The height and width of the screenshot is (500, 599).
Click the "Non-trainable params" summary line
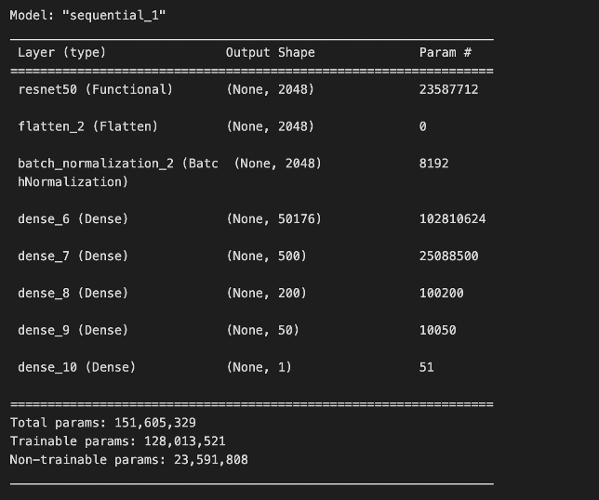click(128, 460)
